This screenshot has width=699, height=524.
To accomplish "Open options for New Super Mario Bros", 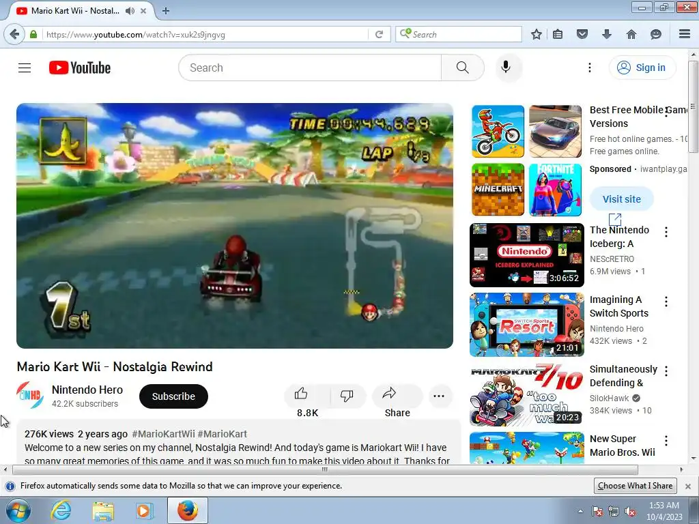I will 666,441.
